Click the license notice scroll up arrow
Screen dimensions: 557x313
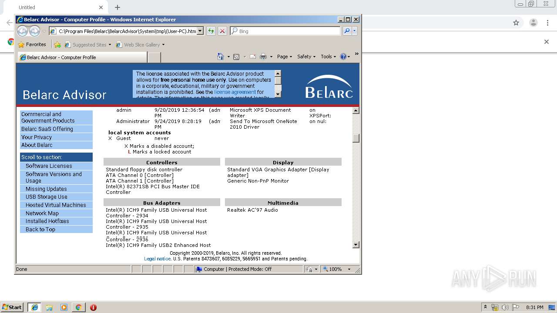(x=278, y=73)
